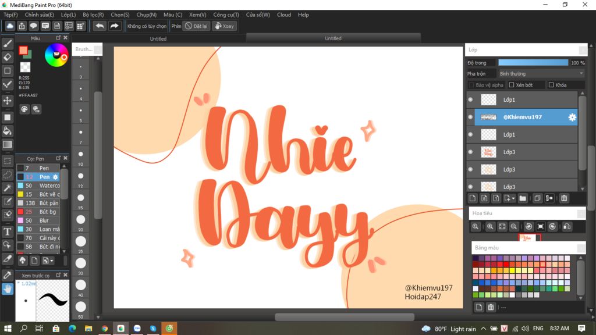Select the Text tool

[x=7, y=231]
